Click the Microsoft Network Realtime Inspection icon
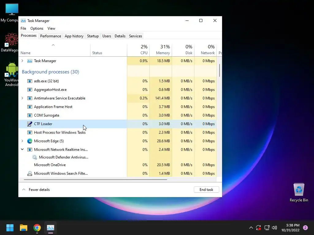Viewport: 314px width, 235px height. (x=30, y=150)
